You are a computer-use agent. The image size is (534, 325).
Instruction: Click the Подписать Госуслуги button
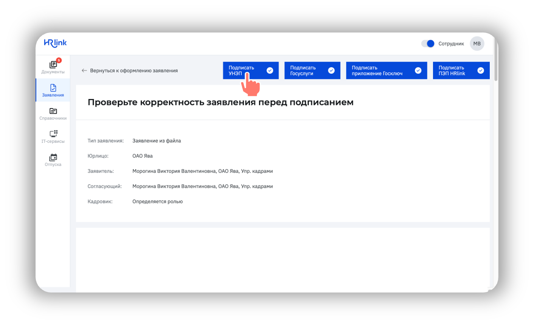[312, 71]
